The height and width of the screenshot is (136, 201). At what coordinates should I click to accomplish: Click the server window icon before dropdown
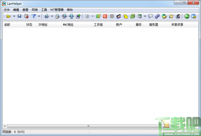140,16
